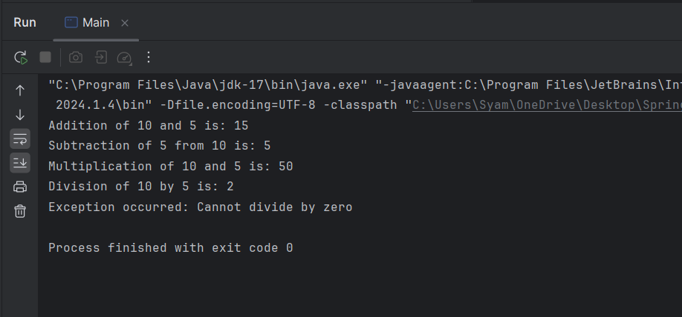The image size is (682, 317).
Task: Click the up arrow in console sidebar
Action: coord(20,90)
